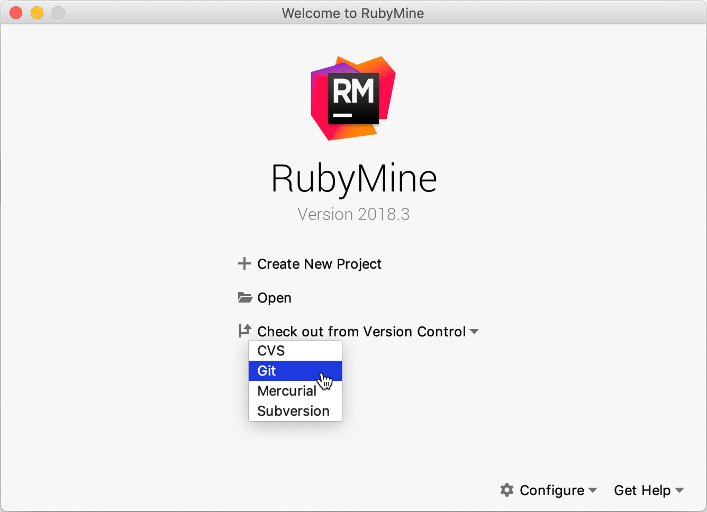Image resolution: width=707 pixels, height=512 pixels.
Task: Create New Project
Action: [x=319, y=264]
